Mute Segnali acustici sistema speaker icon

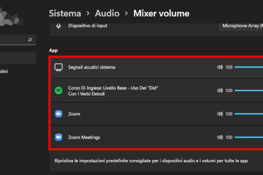click(x=220, y=67)
